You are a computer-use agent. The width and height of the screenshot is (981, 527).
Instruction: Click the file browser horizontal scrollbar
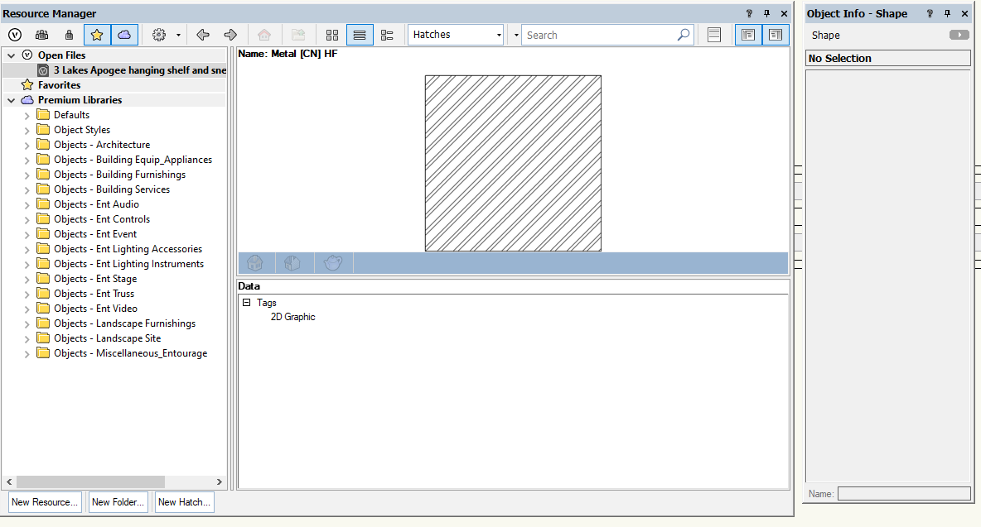point(90,481)
